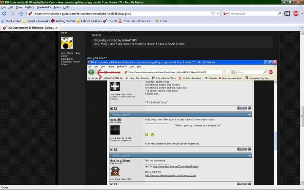Click the green Back button in embedded screenshot

tap(91, 72)
